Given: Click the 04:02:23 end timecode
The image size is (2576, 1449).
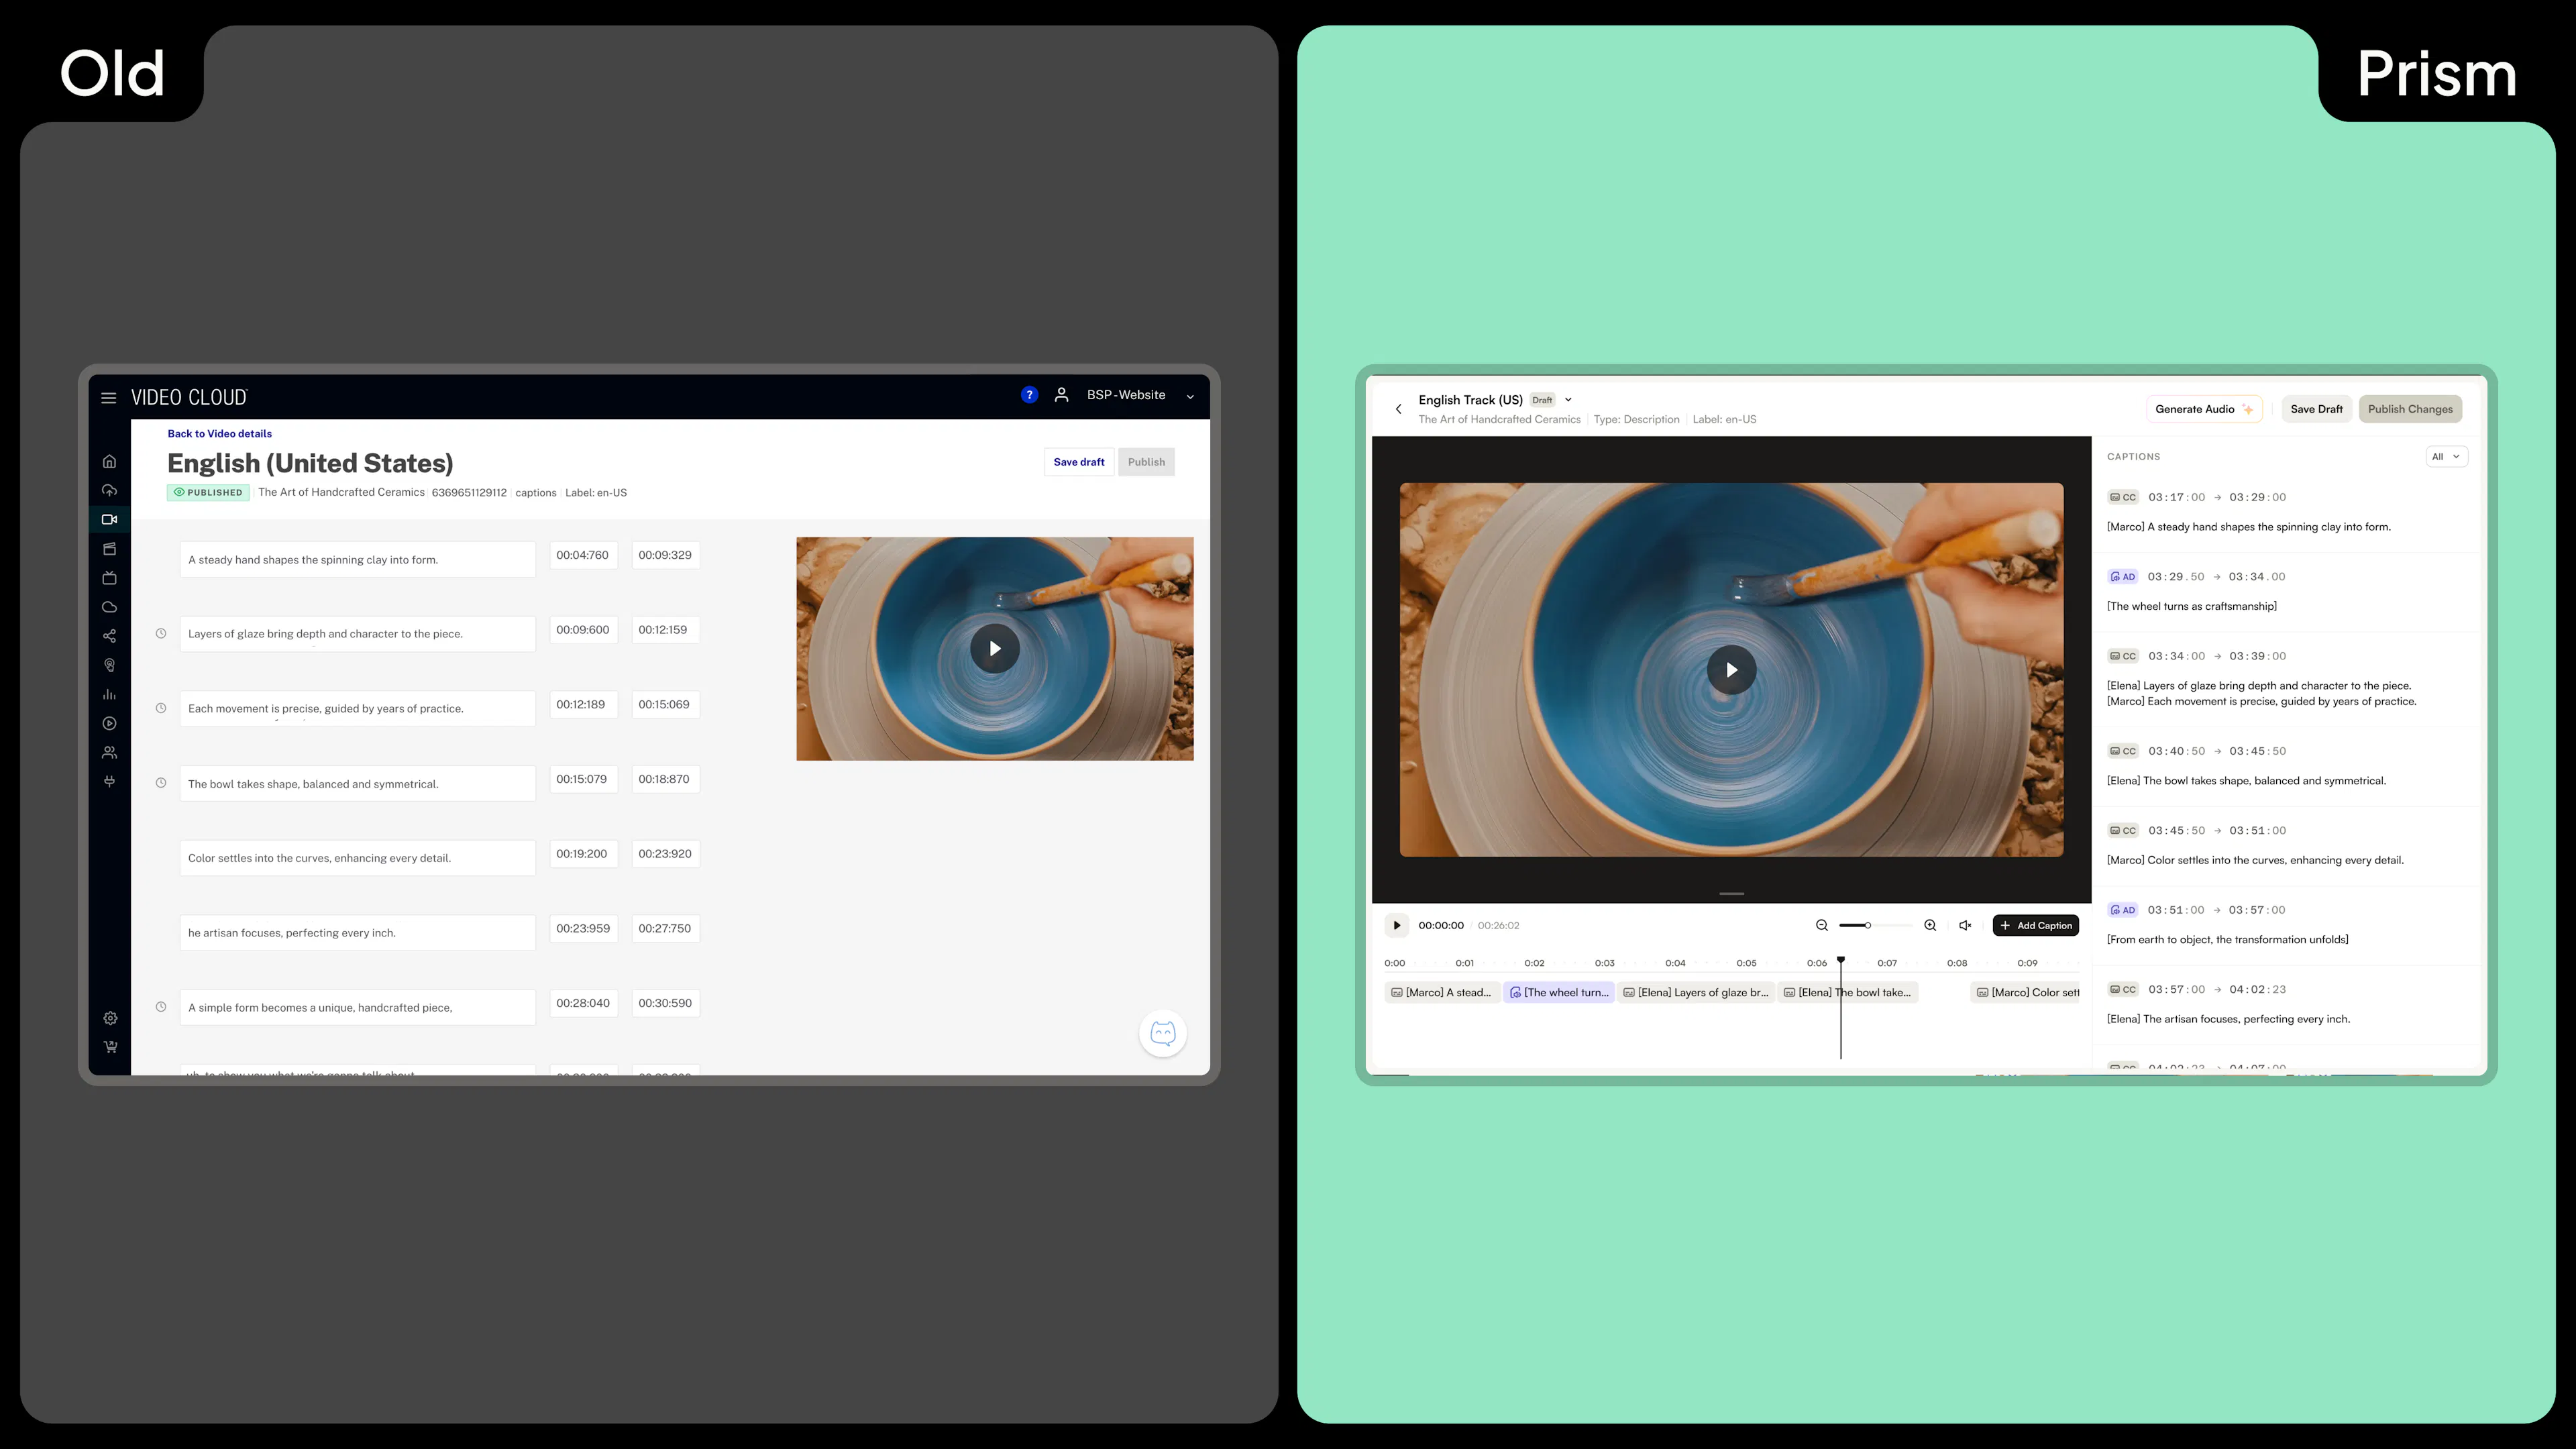Looking at the screenshot, I should click(2257, 989).
